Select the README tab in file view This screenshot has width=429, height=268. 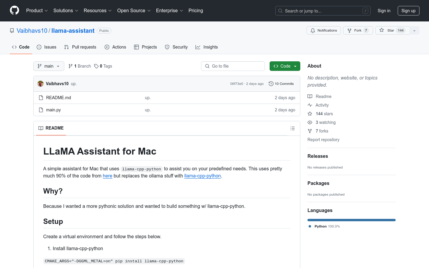51,128
